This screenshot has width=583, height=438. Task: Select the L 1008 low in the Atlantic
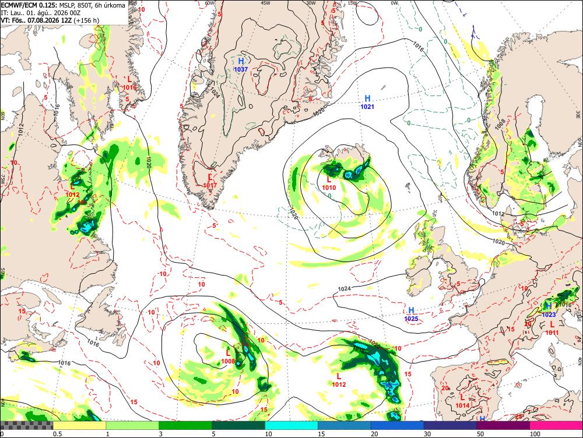coord(228,357)
